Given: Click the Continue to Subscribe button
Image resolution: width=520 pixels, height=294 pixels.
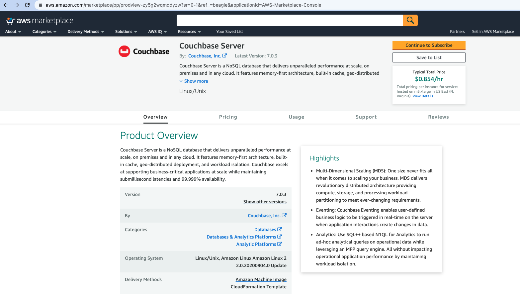Looking at the screenshot, I should 429,45.
